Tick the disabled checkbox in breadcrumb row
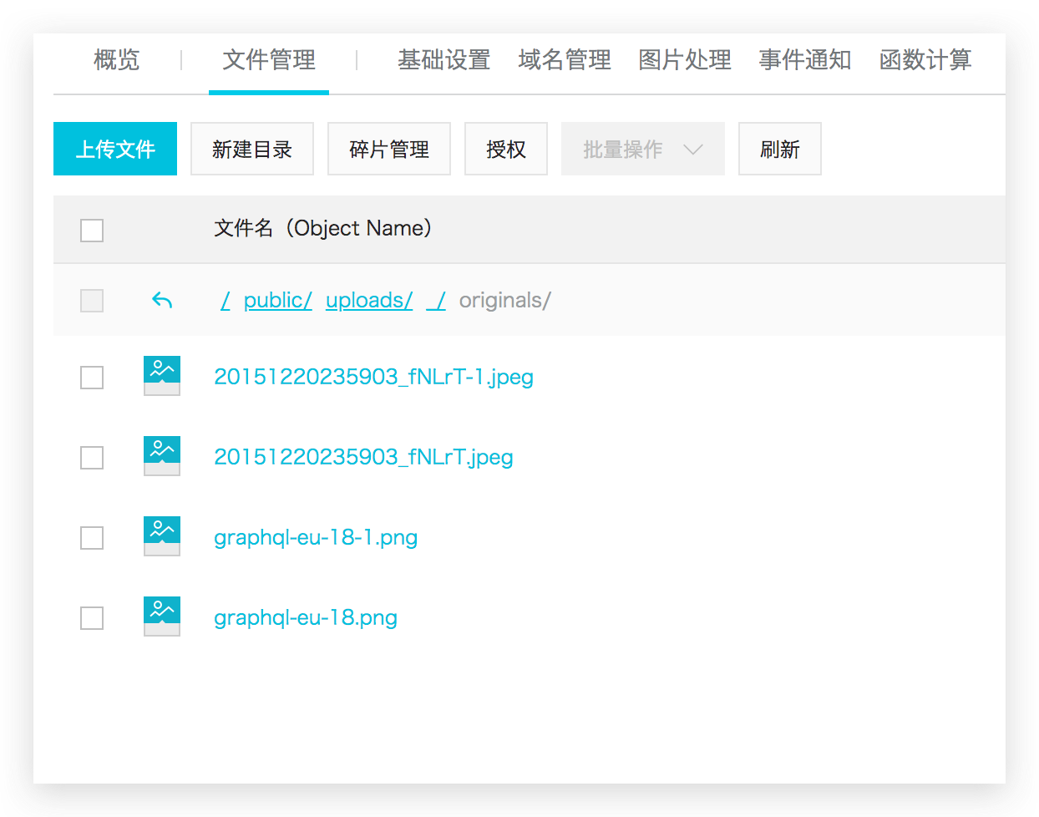The image size is (1039, 817). pos(92,301)
